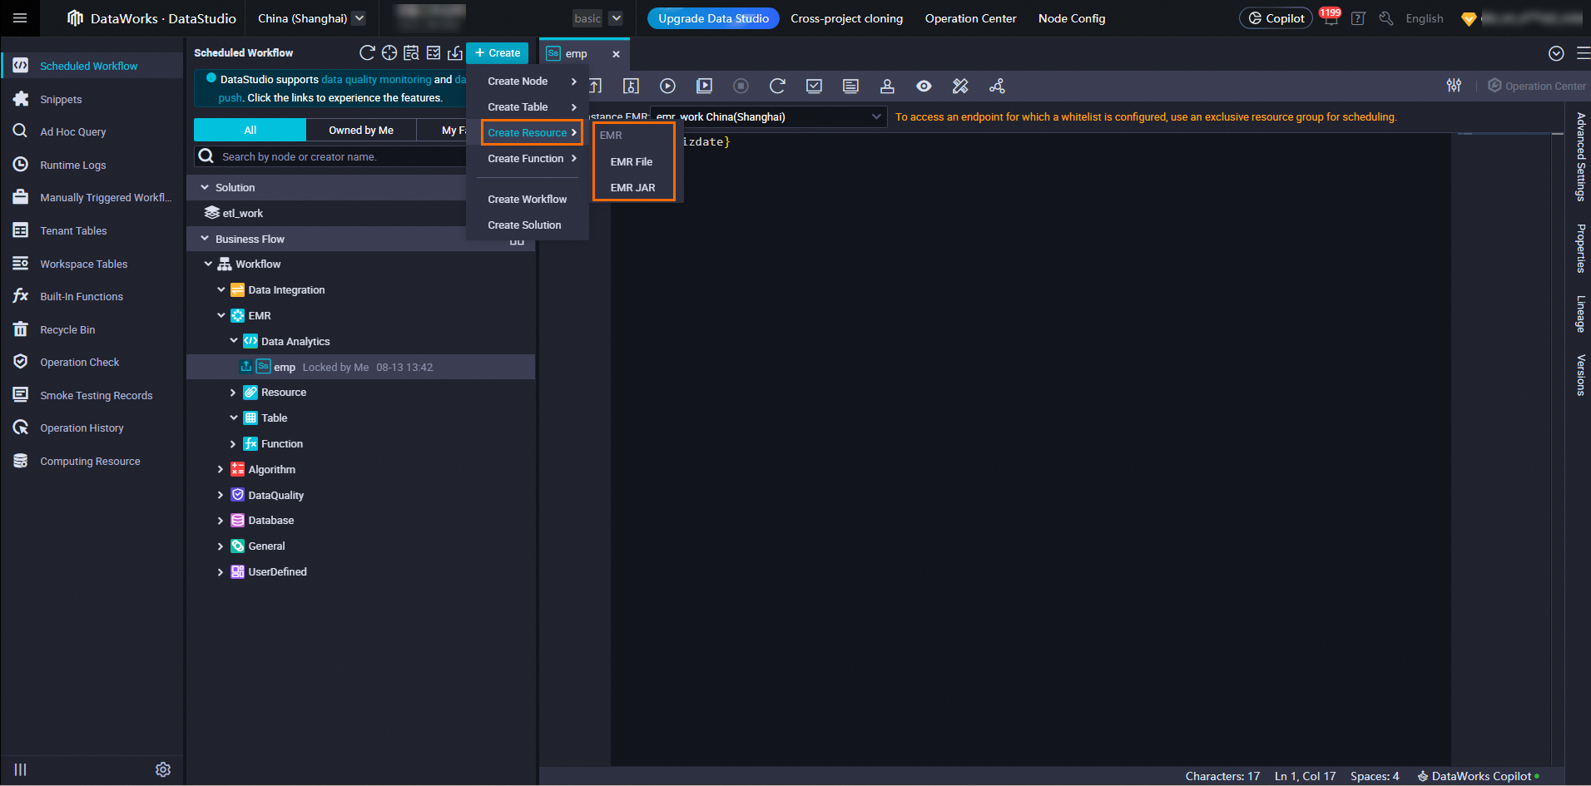Click the eye preview icon in the toolbar
This screenshot has height=786, width=1591.
(x=924, y=86)
